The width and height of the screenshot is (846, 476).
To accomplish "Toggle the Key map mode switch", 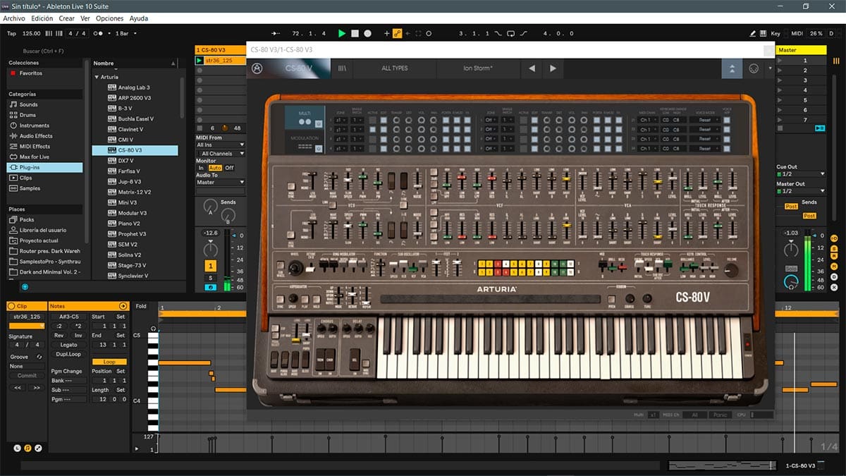I will click(775, 33).
